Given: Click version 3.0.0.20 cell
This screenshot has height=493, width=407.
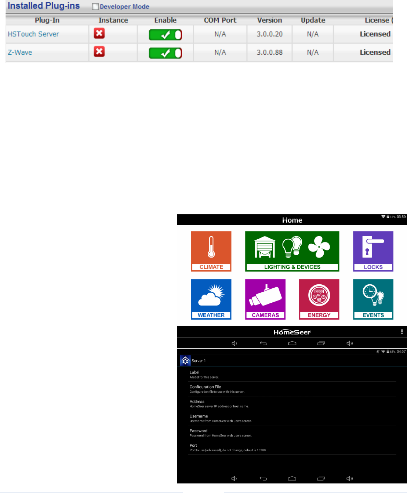Looking at the screenshot, I should pos(270,34).
